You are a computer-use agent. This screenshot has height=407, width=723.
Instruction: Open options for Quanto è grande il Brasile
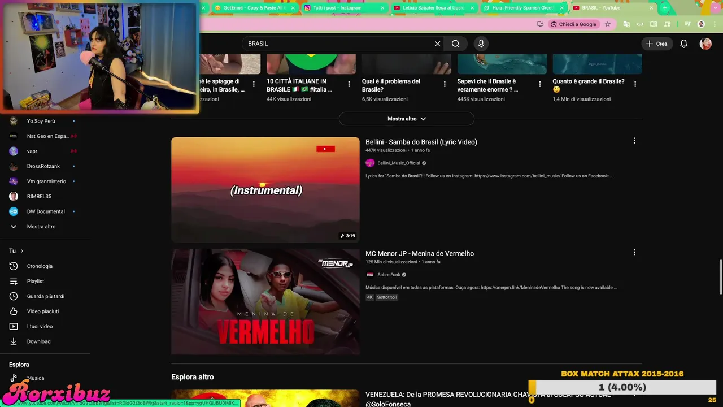pos(635,84)
